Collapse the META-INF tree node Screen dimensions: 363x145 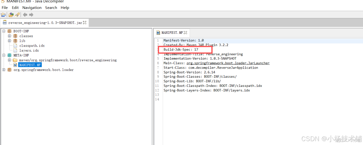4,55
